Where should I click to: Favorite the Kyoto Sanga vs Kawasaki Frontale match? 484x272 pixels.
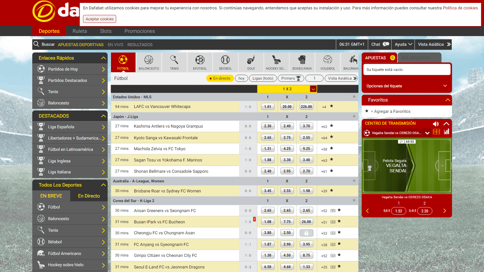pos(331,137)
